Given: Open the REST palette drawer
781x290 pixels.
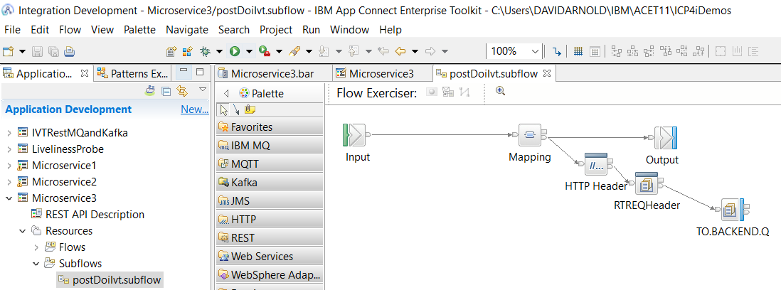Looking at the screenshot, I should (270, 238).
